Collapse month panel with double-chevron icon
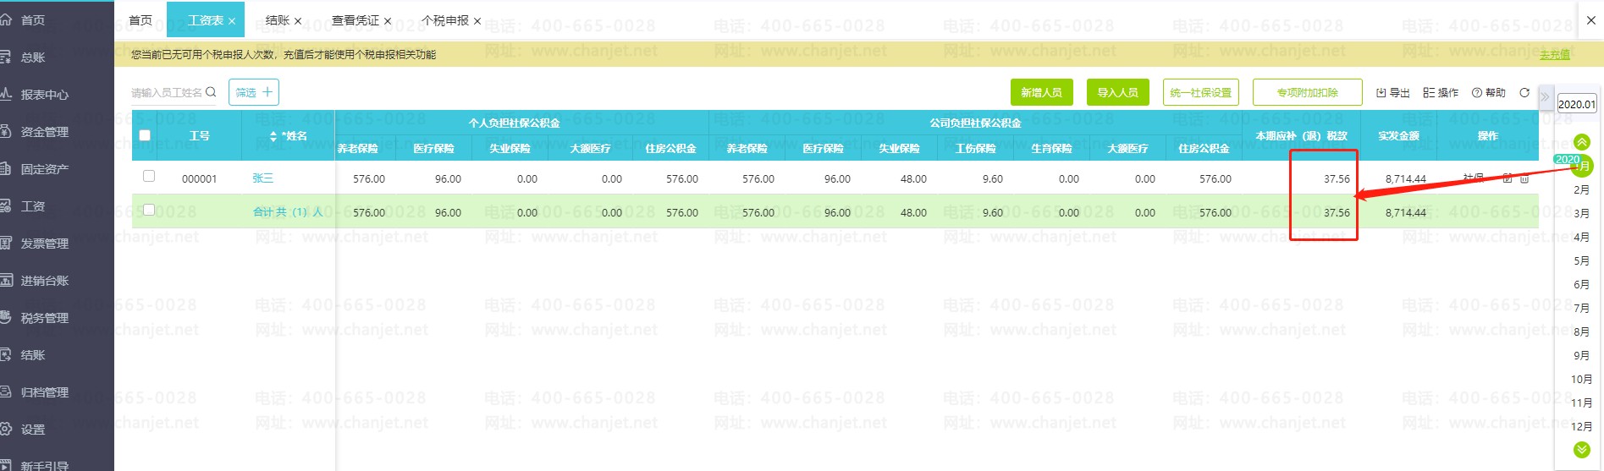The height and width of the screenshot is (471, 1604). 1545,96
